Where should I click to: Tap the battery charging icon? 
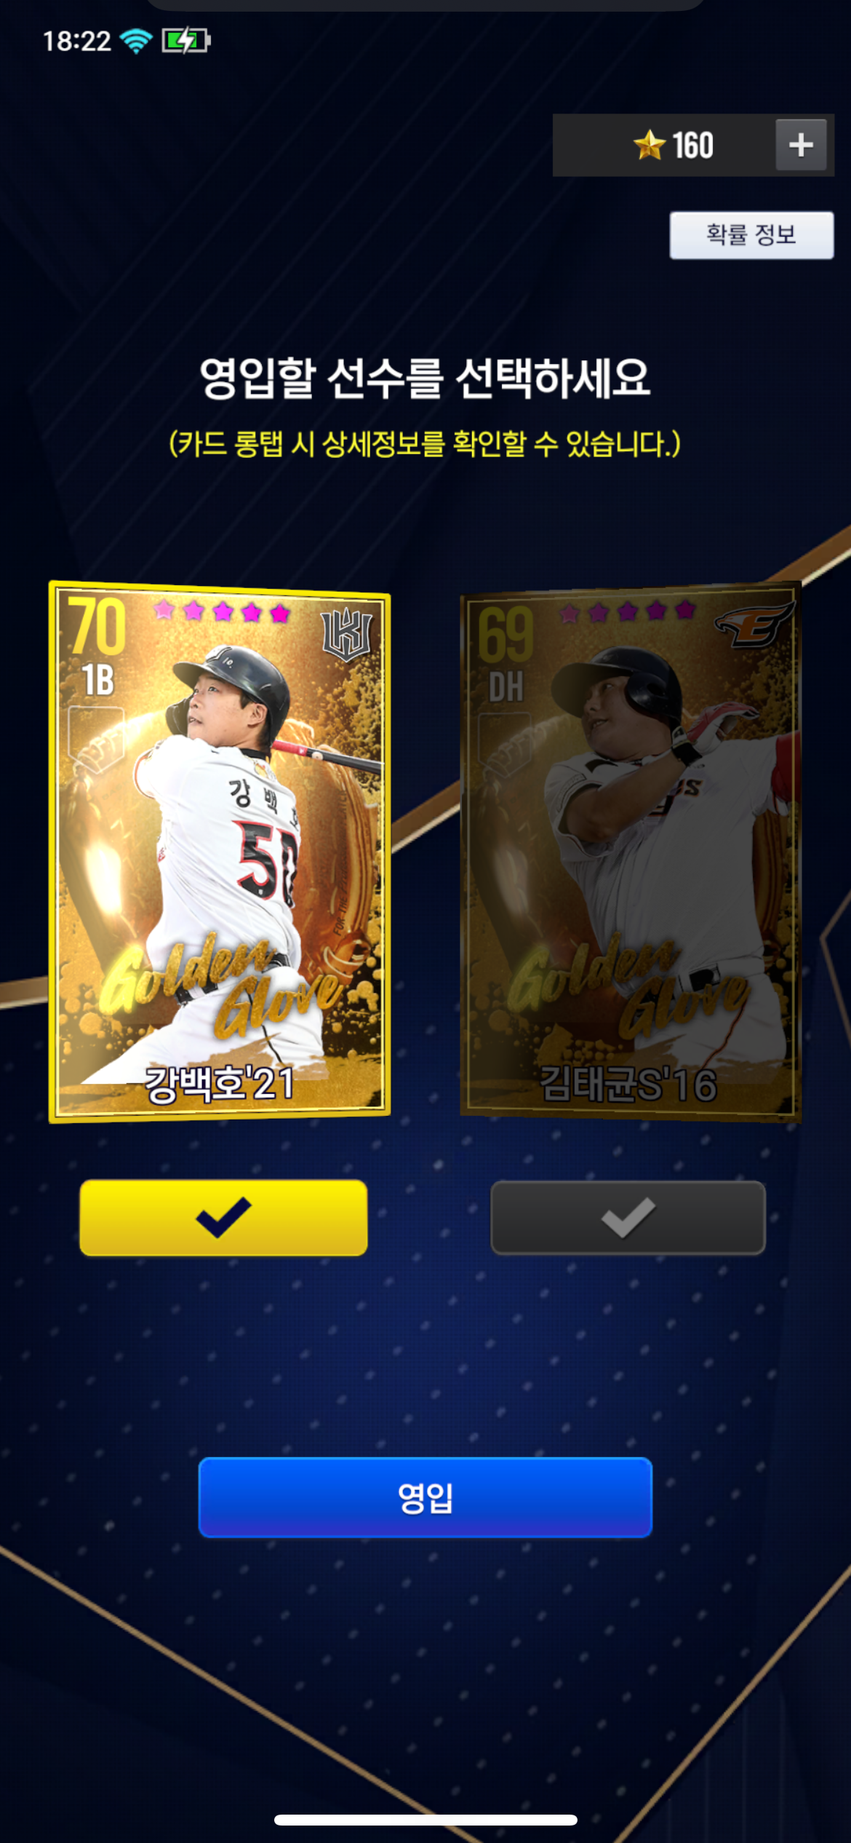[x=186, y=41]
